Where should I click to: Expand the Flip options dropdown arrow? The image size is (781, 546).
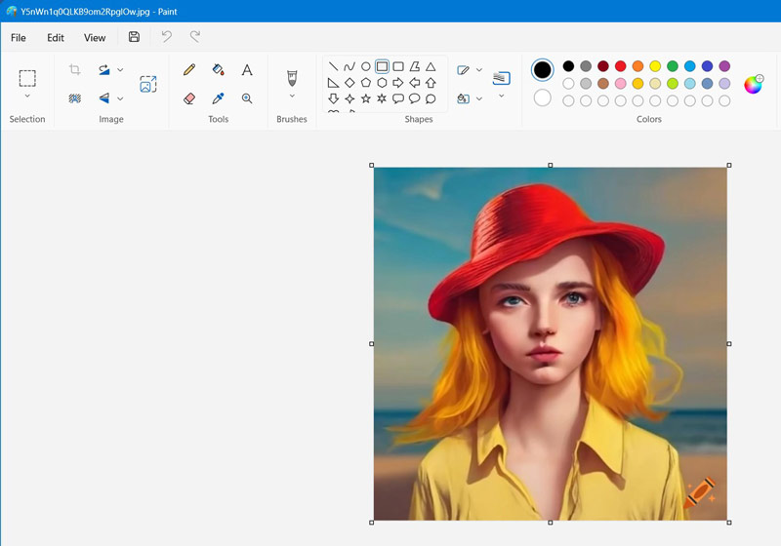click(120, 98)
